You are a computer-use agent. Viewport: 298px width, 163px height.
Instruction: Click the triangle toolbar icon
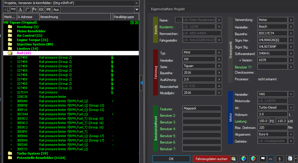click(x=20, y=10)
